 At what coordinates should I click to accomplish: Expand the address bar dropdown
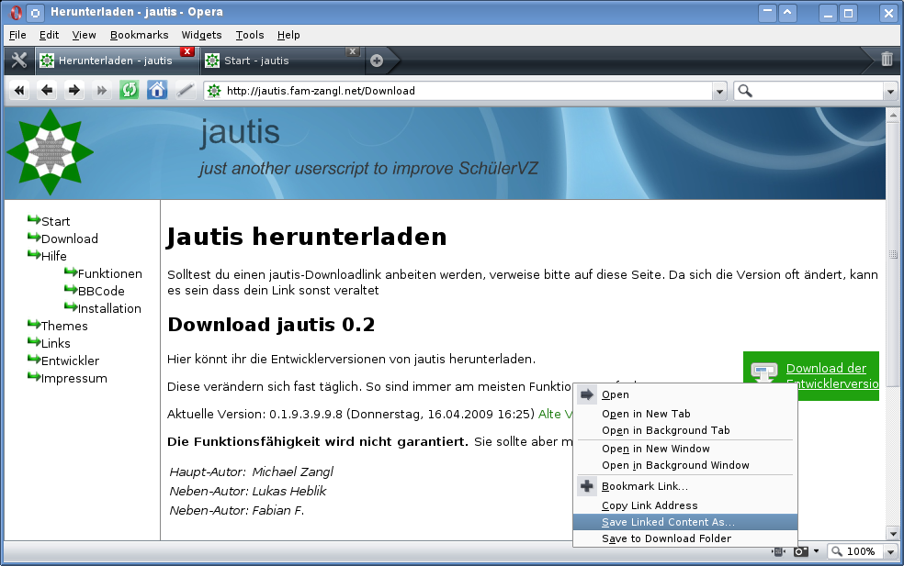719,91
